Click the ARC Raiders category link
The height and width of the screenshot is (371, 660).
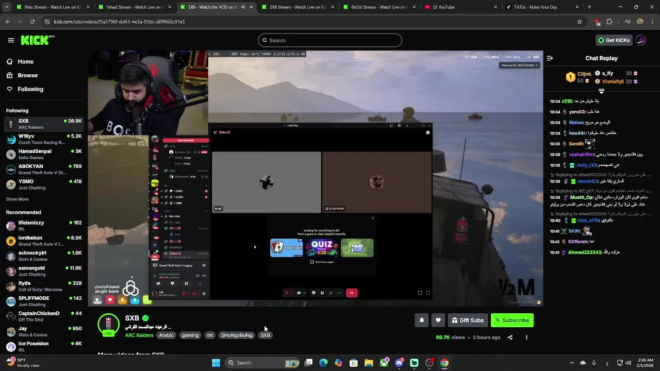pos(139,335)
